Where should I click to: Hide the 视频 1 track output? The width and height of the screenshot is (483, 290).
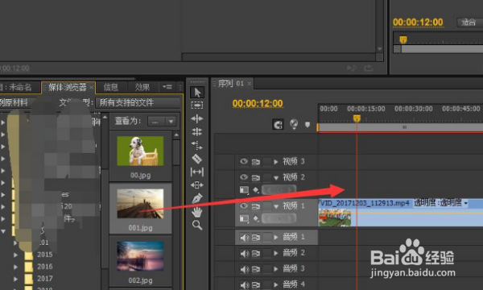click(244, 205)
